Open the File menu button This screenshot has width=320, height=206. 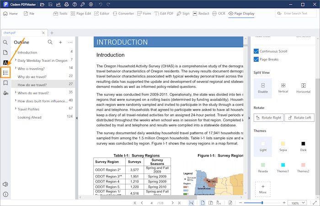coord(29,13)
